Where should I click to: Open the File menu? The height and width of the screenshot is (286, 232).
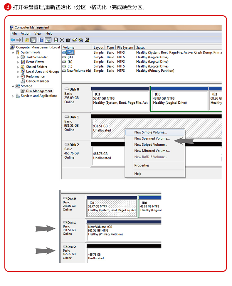[14, 33]
